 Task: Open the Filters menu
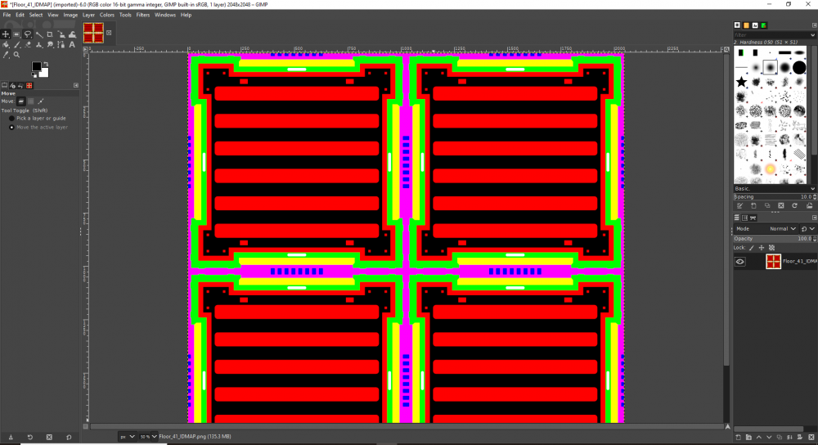(x=143, y=15)
